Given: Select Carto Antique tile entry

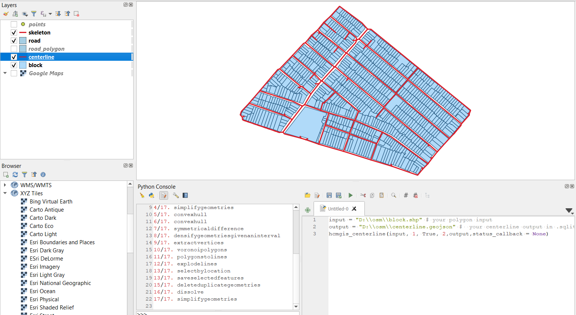Looking at the screenshot, I should pyautogui.click(x=46, y=210).
